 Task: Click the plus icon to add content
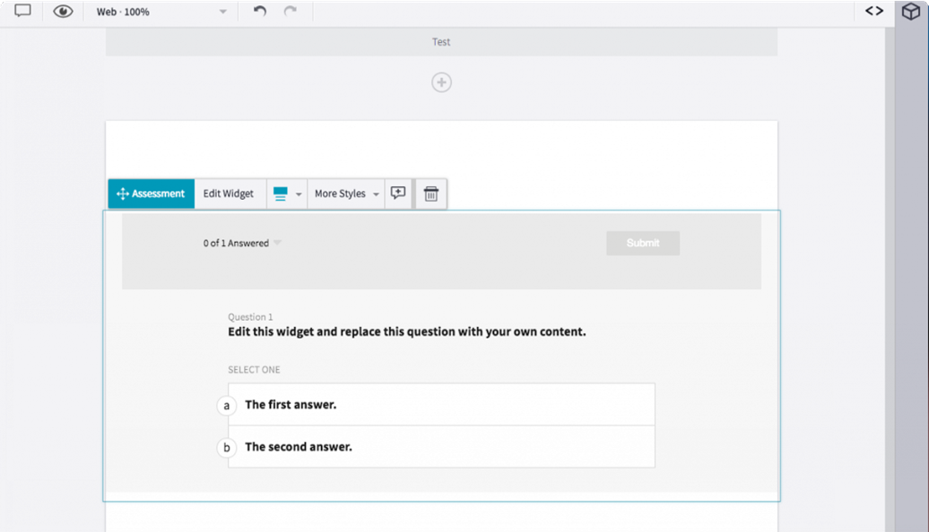pyautogui.click(x=441, y=82)
